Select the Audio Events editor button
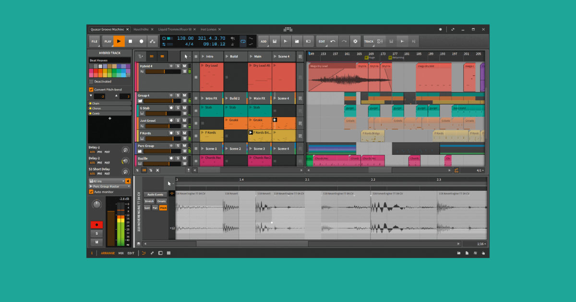 [155, 195]
